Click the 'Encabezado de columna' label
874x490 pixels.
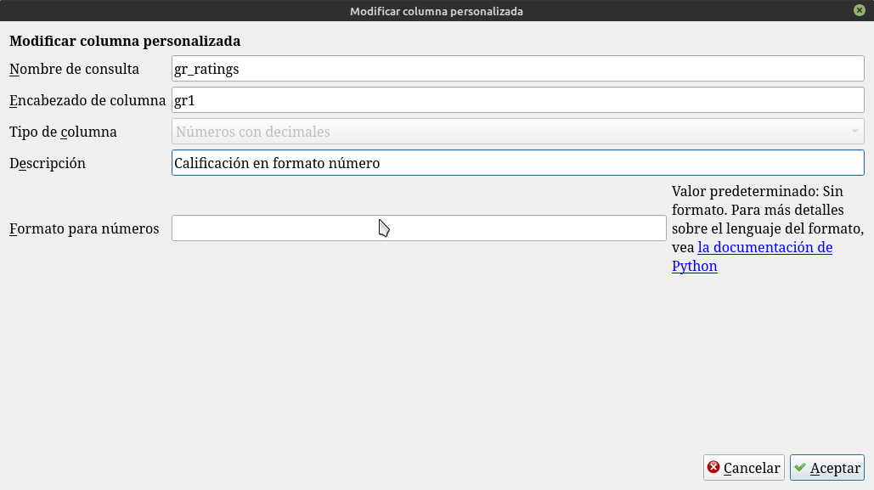pos(87,100)
